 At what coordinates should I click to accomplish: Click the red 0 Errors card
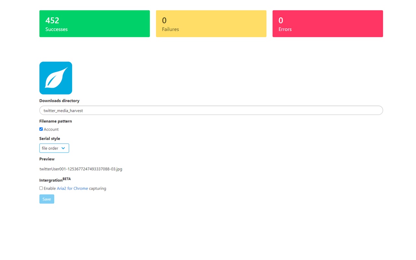[x=328, y=24]
